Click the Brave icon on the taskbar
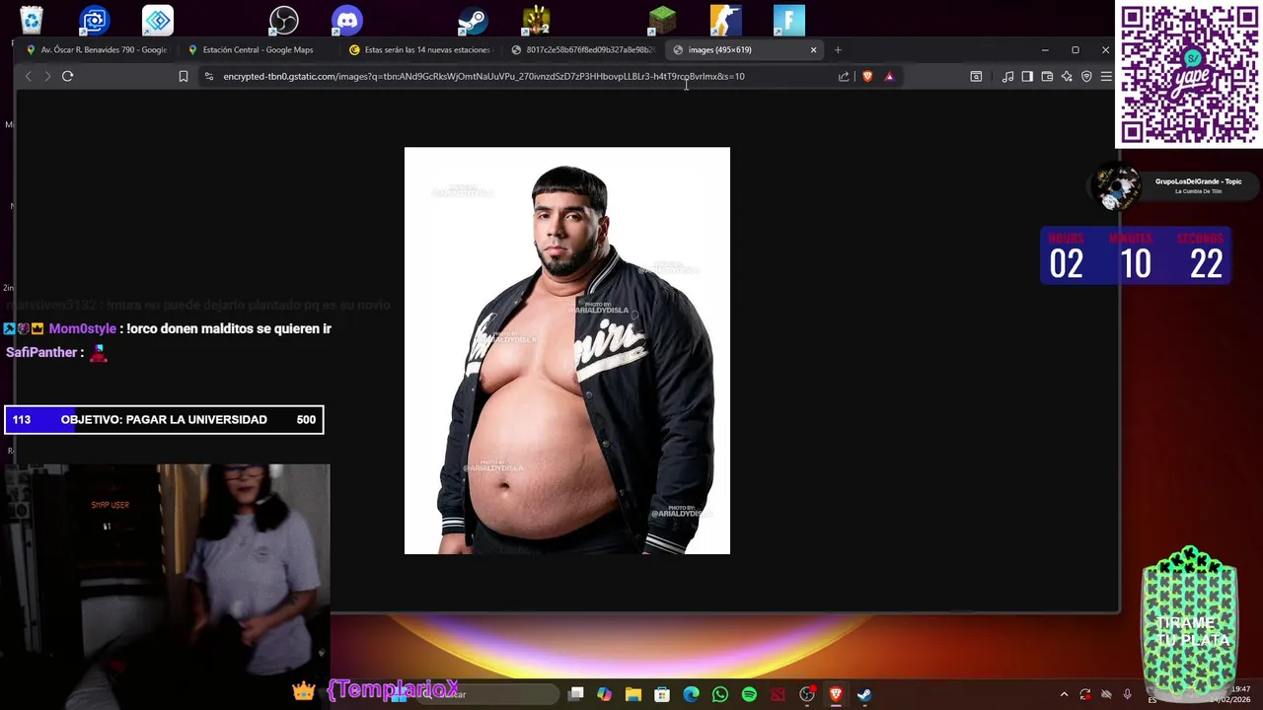Image resolution: width=1263 pixels, height=710 pixels. (836, 694)
